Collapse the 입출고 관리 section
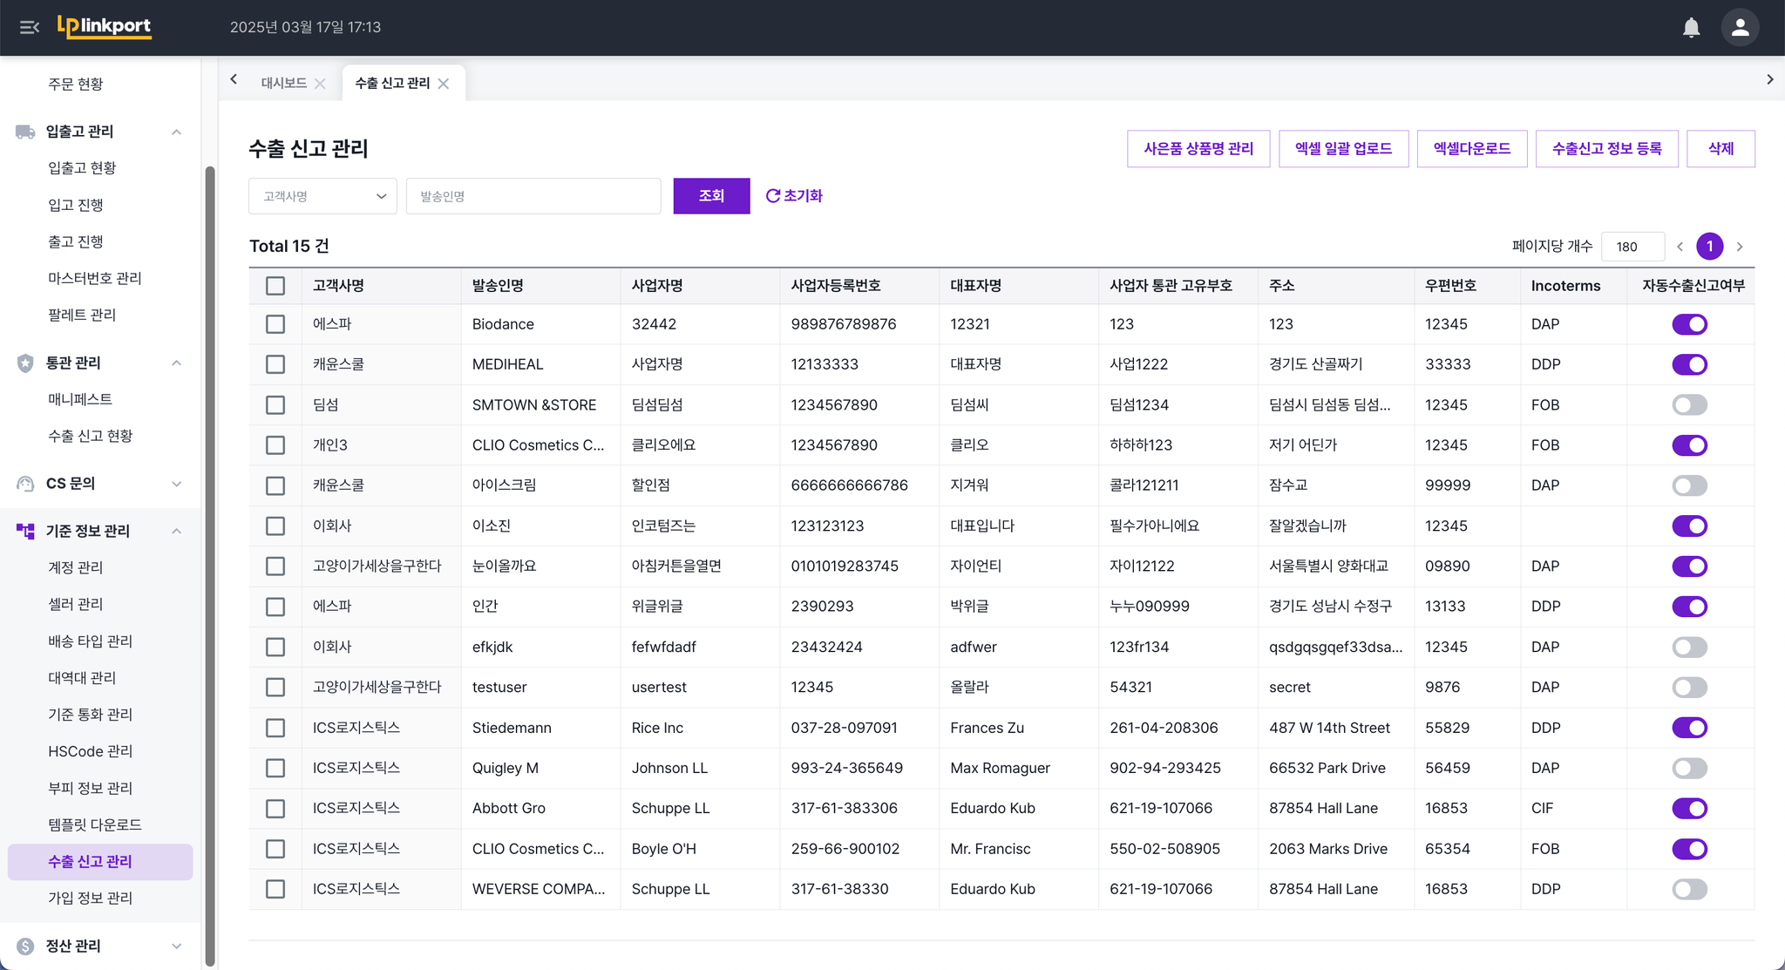 [x=177, y=132]
